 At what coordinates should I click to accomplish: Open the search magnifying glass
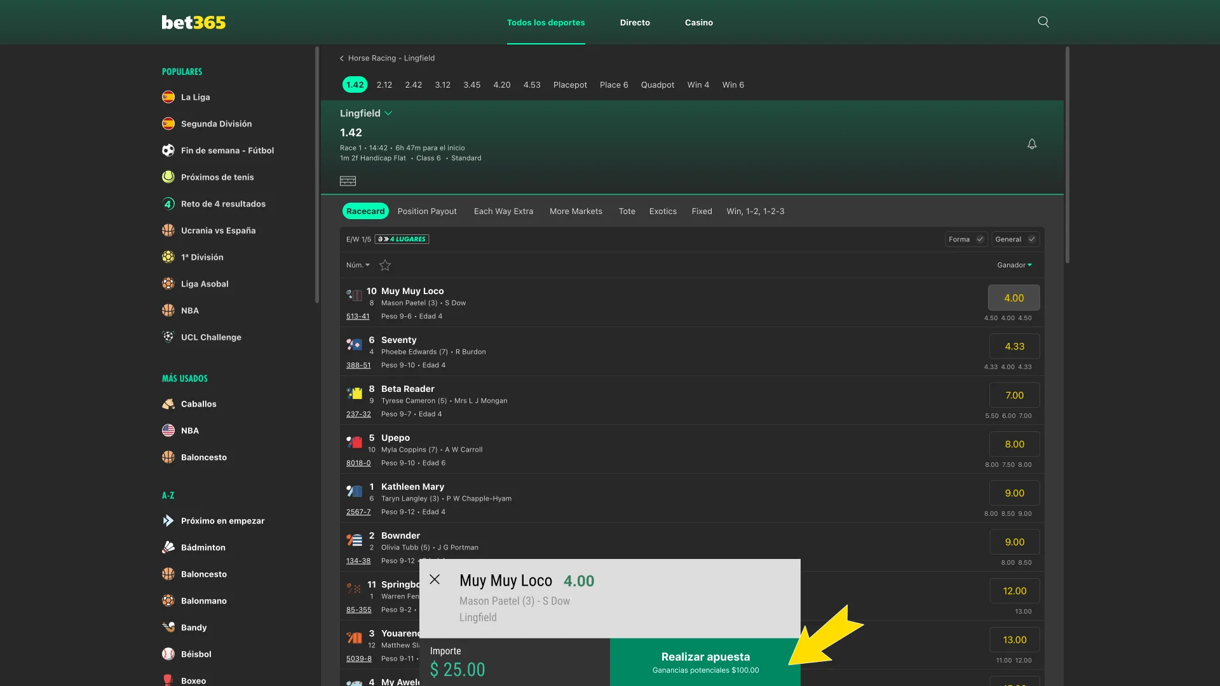coord(1043,22)
